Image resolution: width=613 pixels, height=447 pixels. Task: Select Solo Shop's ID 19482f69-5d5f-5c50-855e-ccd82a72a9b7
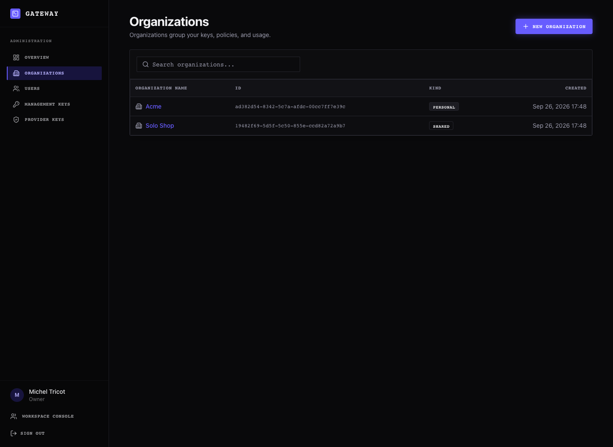tap(290, 126)
